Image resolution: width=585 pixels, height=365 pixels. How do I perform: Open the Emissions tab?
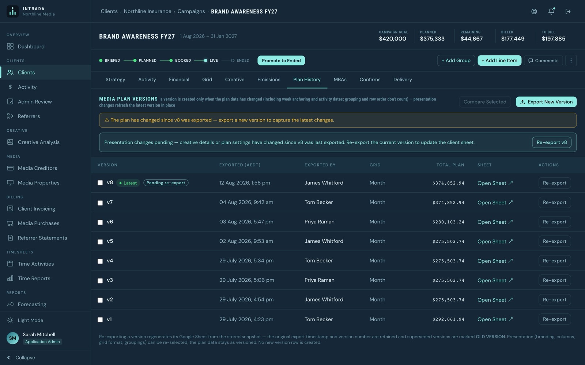269,80
